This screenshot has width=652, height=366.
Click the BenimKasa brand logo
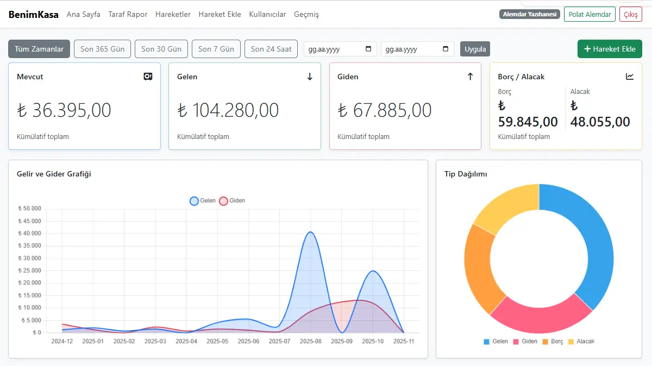coord(33,15)
